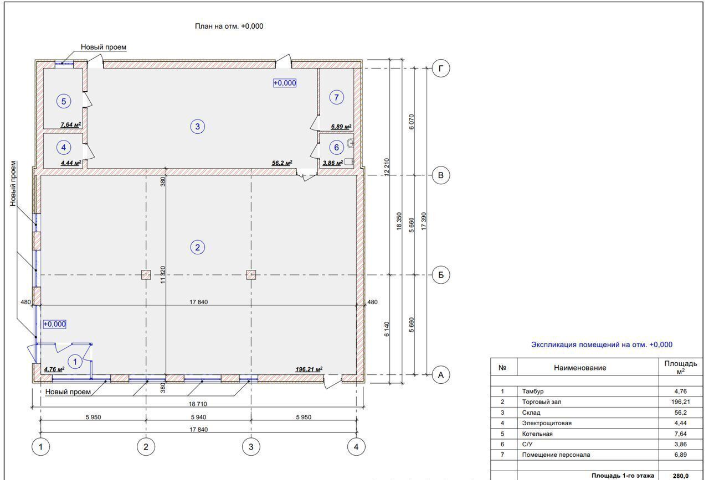Select bottom axis bubble 4
Image resolution: width=709 pixels, height=480 pixels.
(x=356, y=447)
